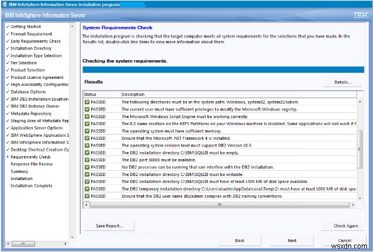Click the IBM logo in the header
374x252 pixels.
pyautogui.click(x=360, y=15)
